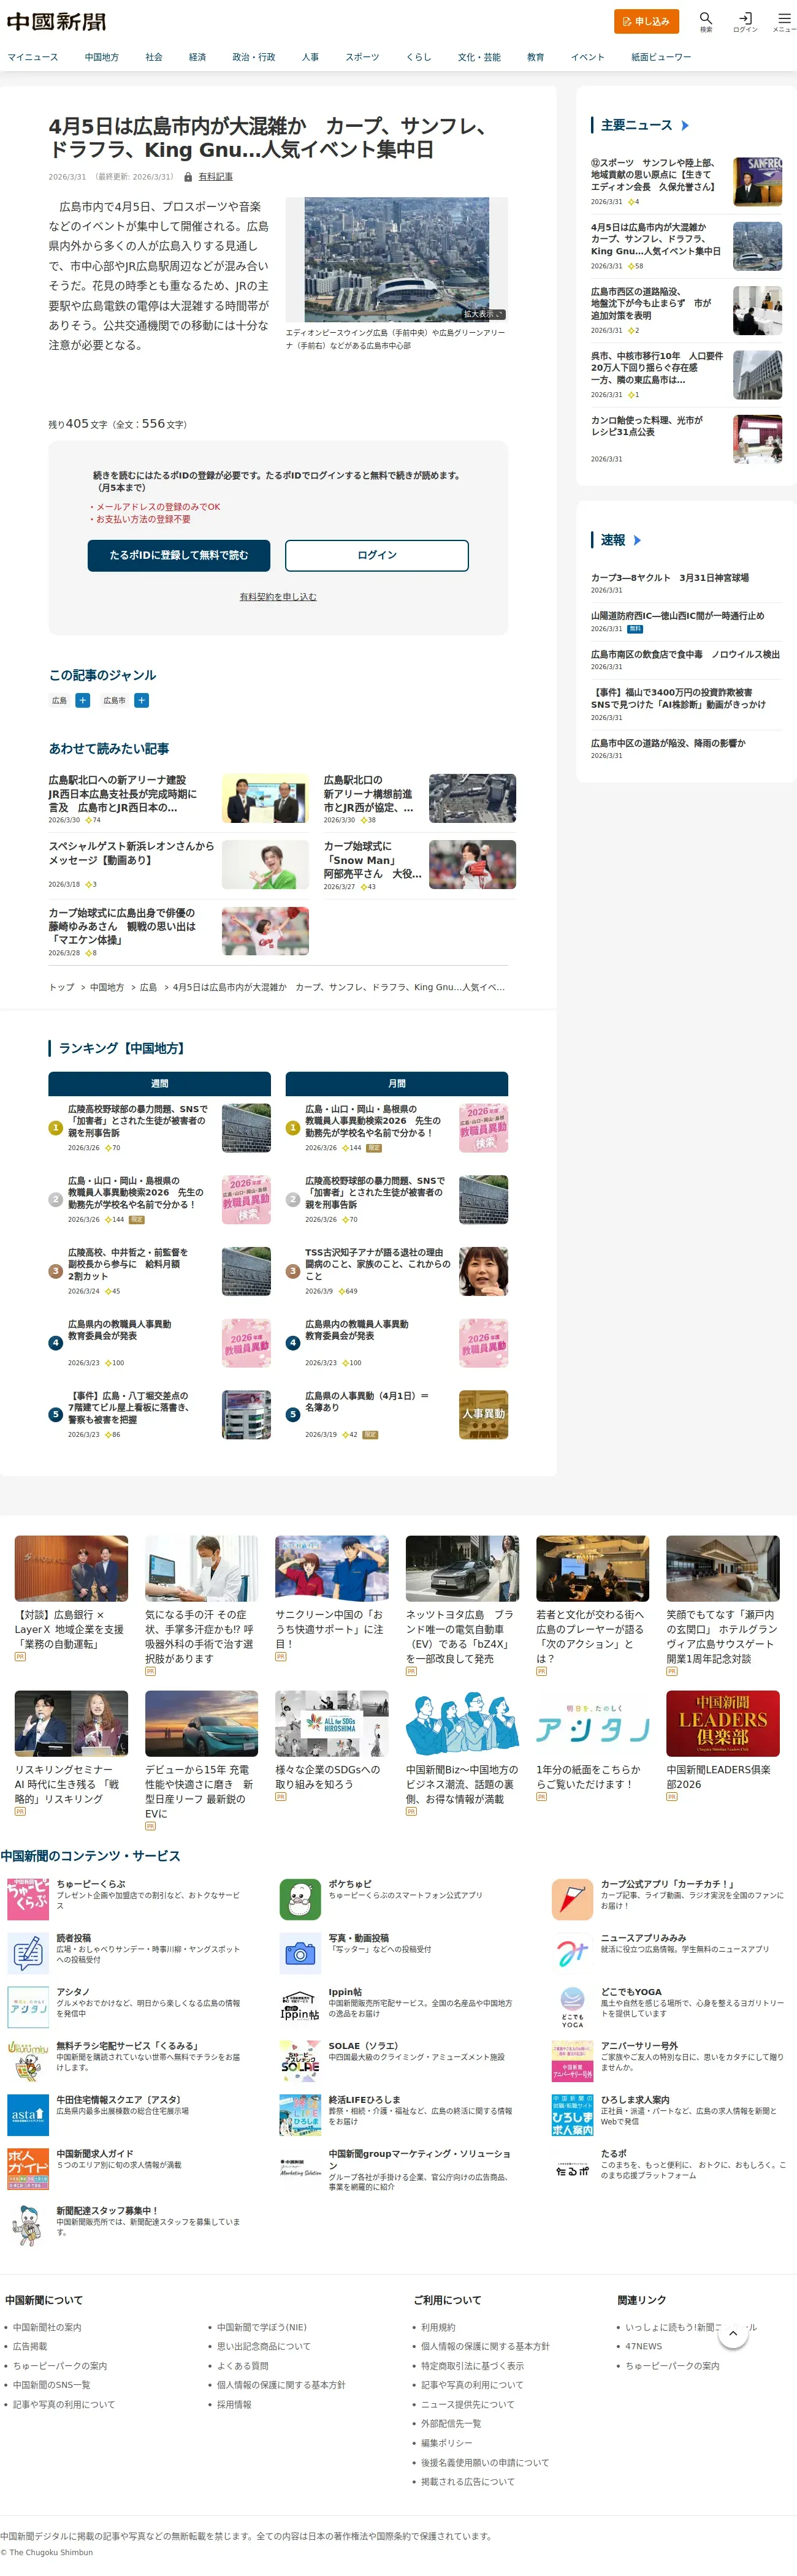Click footer link 利用規約
Image resolution: width=797 pixels, height=2576 pixels.
[x=438, y=2327]
